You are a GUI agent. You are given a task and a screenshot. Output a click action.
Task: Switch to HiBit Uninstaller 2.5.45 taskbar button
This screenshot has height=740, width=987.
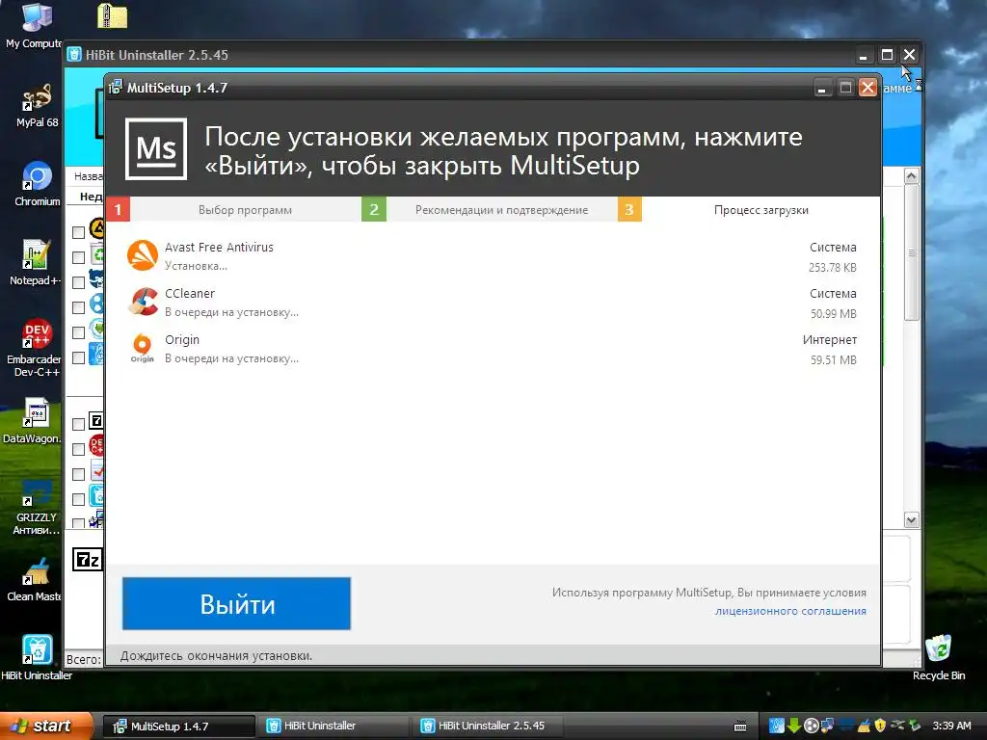point(489,727)
